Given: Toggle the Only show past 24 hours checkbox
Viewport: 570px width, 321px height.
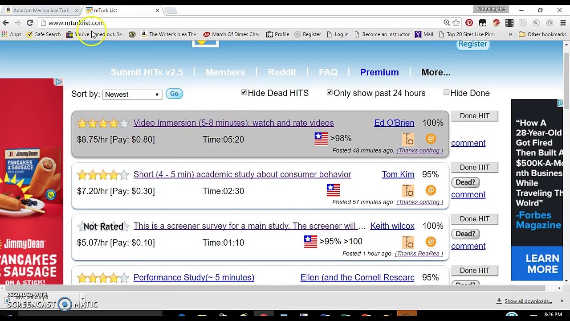Looking at the screenshot, I should tap(330, 92).
